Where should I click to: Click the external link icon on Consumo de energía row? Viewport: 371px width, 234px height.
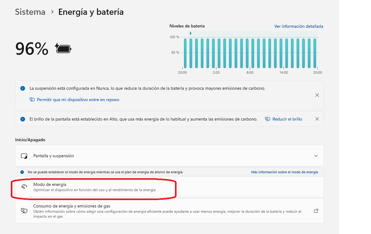316,211
